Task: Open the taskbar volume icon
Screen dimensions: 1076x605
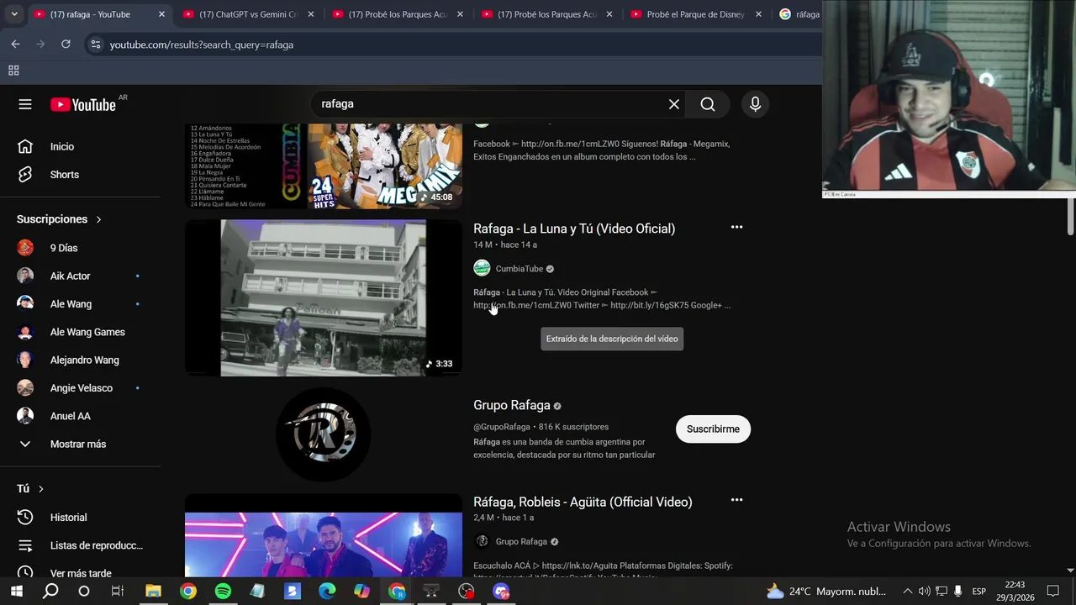Action: [924, 592]
